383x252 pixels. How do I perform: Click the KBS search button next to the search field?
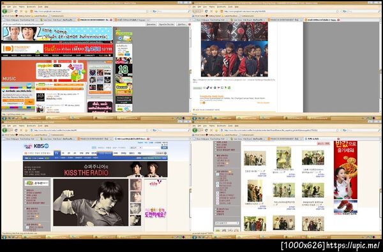click(x=165, y=147)
